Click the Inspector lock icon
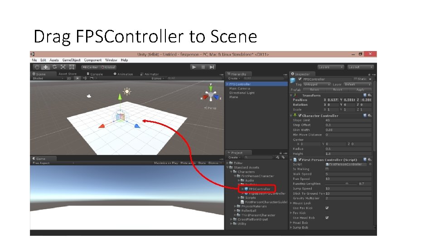 coord(369,75)
